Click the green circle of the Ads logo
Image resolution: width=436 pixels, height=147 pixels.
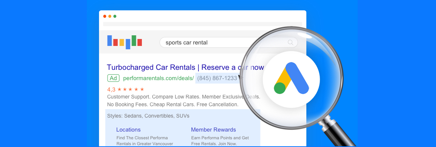[280, 88]
